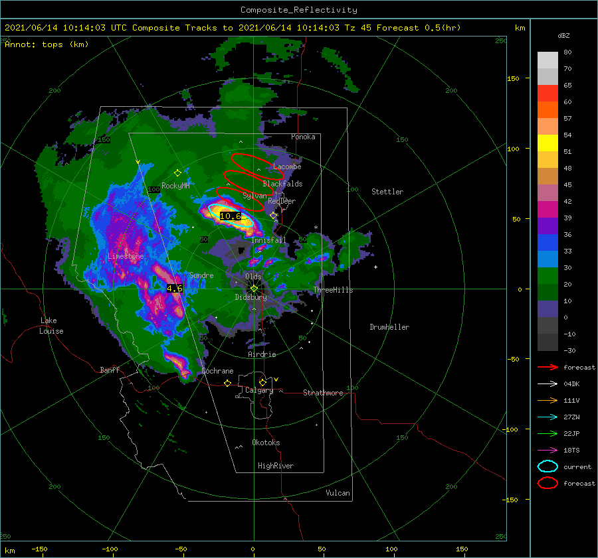This screenshot has width=598, height=558.
Task: Click the light blue 33-30 dBZ swatch
Action: coord(548,259)
